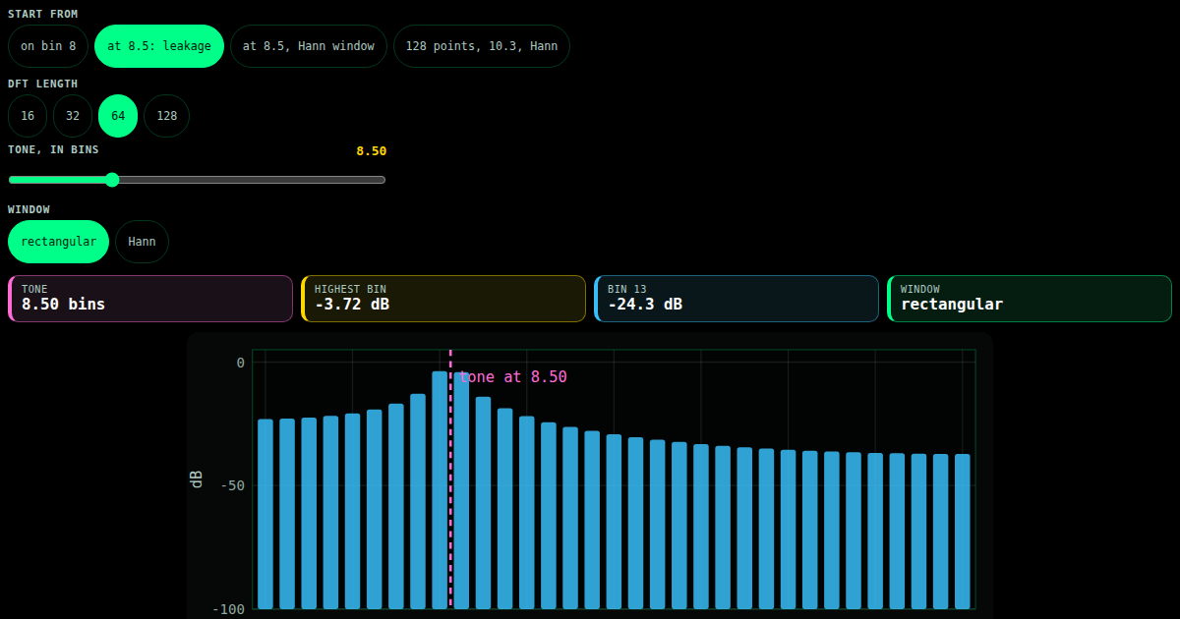Screen dimensions: 1180x619
Task: Click the yellow 8.50 tone value readout
Action: (372, 151)
